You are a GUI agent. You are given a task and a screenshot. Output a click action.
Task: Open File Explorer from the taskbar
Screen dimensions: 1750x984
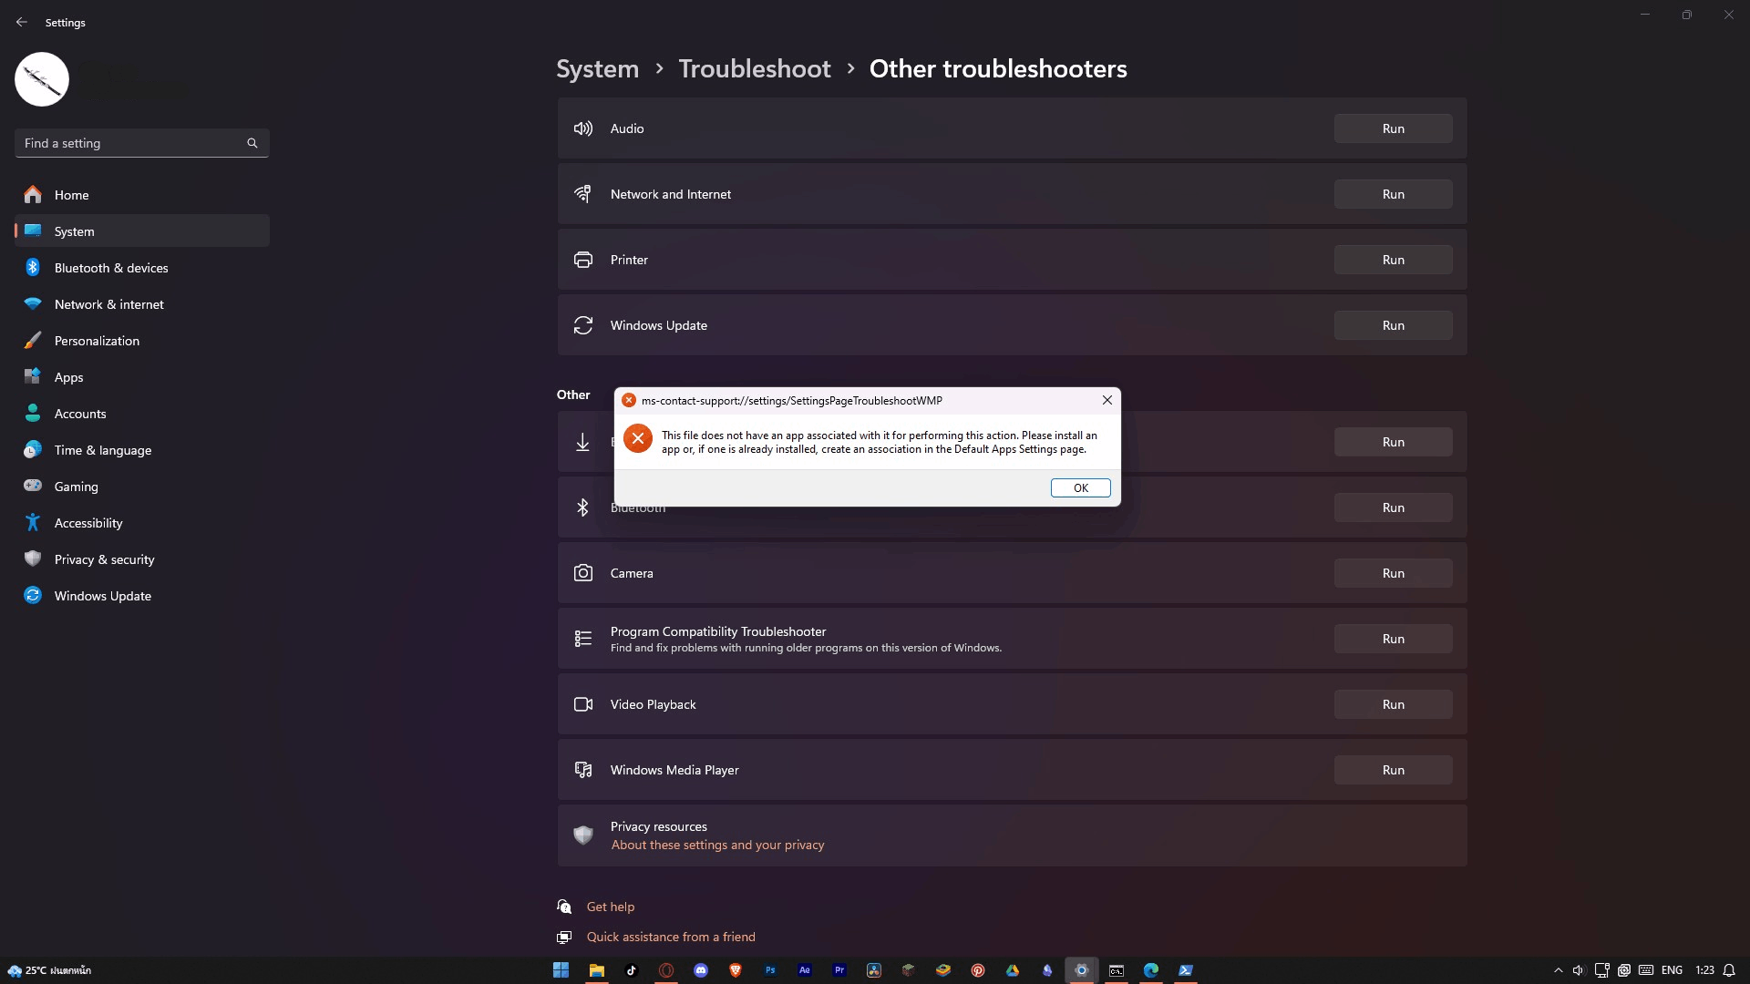point(596,970)
